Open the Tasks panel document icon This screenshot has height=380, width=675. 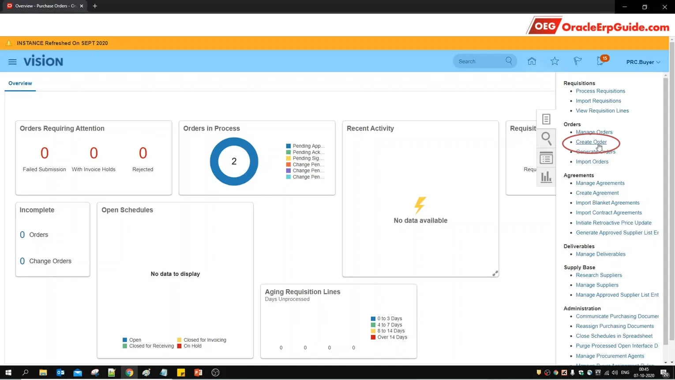[x=546, y=119]
